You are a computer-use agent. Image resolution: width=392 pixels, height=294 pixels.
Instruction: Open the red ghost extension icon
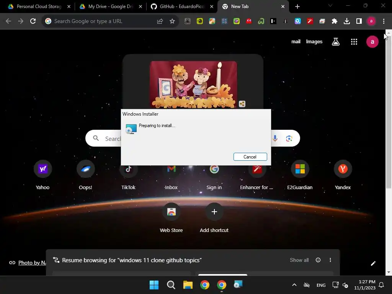pos(249,21)
